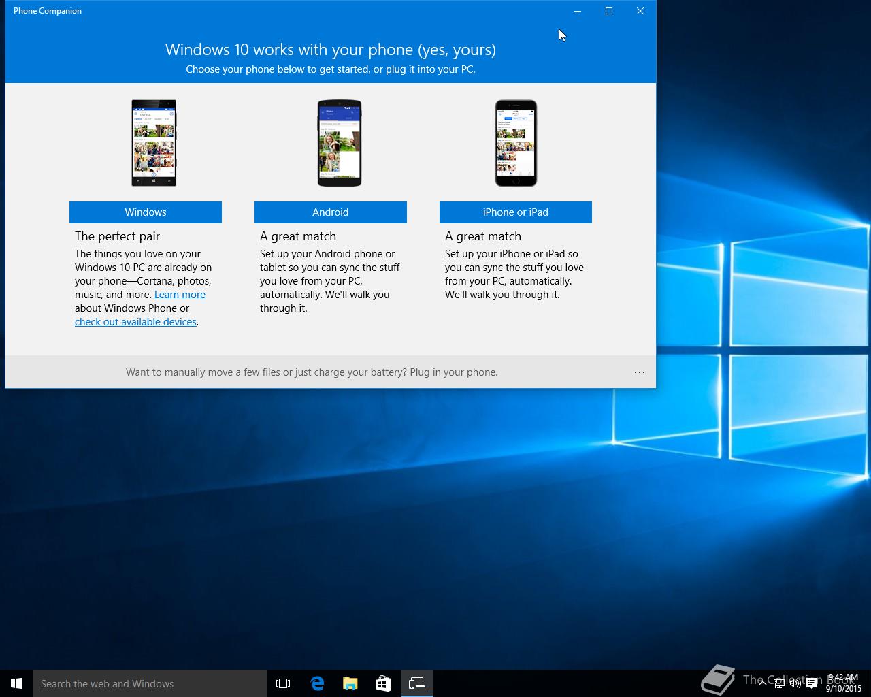
Task: Open the three-dots more menu in Phone Companion
Action: coord(640,372)
